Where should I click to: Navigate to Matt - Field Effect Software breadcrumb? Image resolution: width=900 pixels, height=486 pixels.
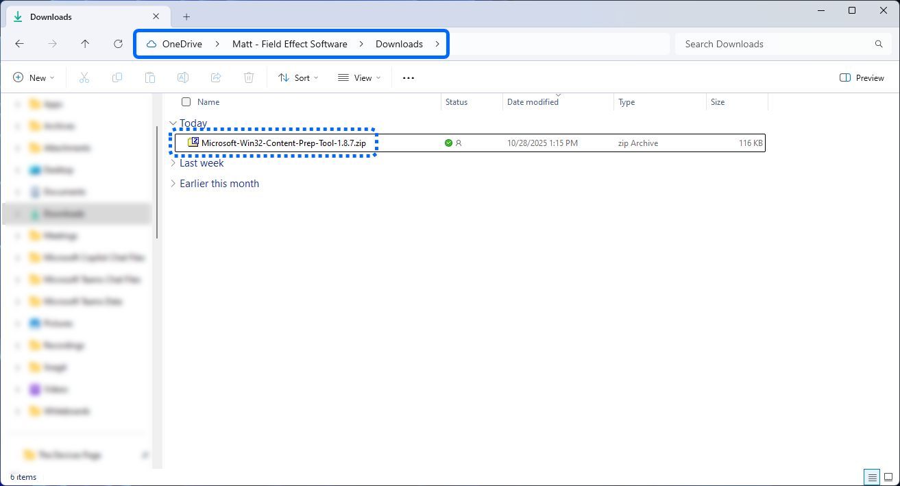point(290,44)
